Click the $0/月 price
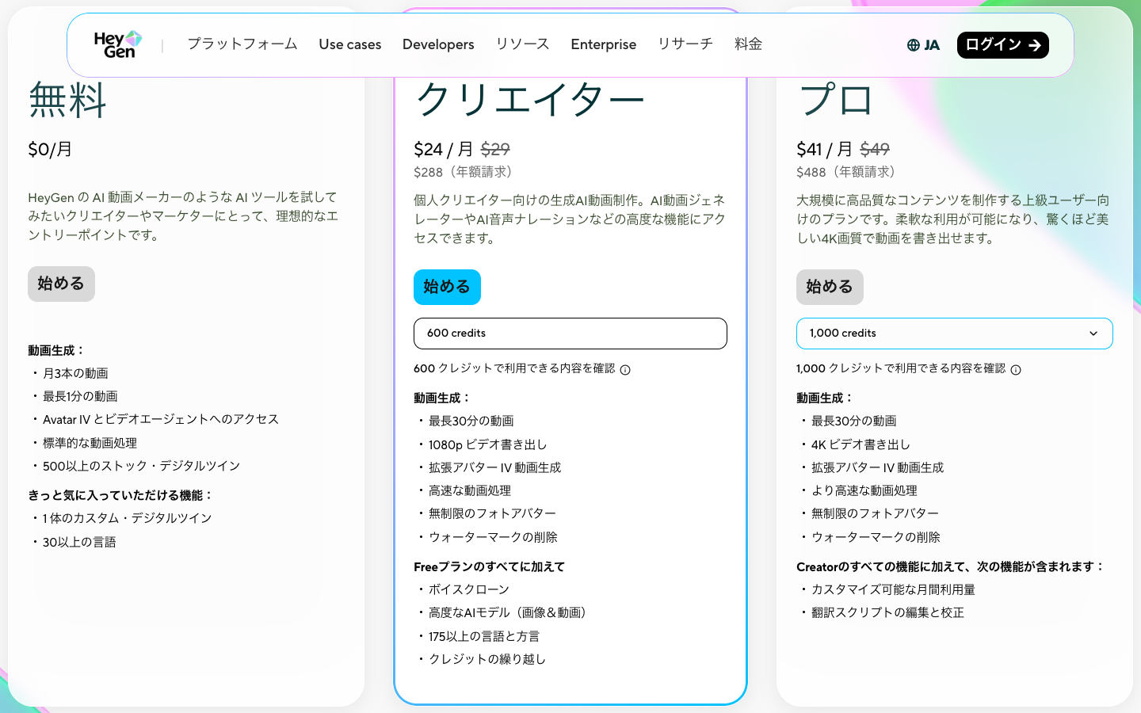 50,149
